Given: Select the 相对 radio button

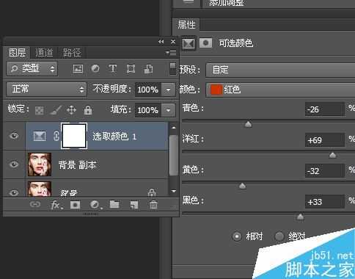Looking at the screenshot, I should (237, 236).
